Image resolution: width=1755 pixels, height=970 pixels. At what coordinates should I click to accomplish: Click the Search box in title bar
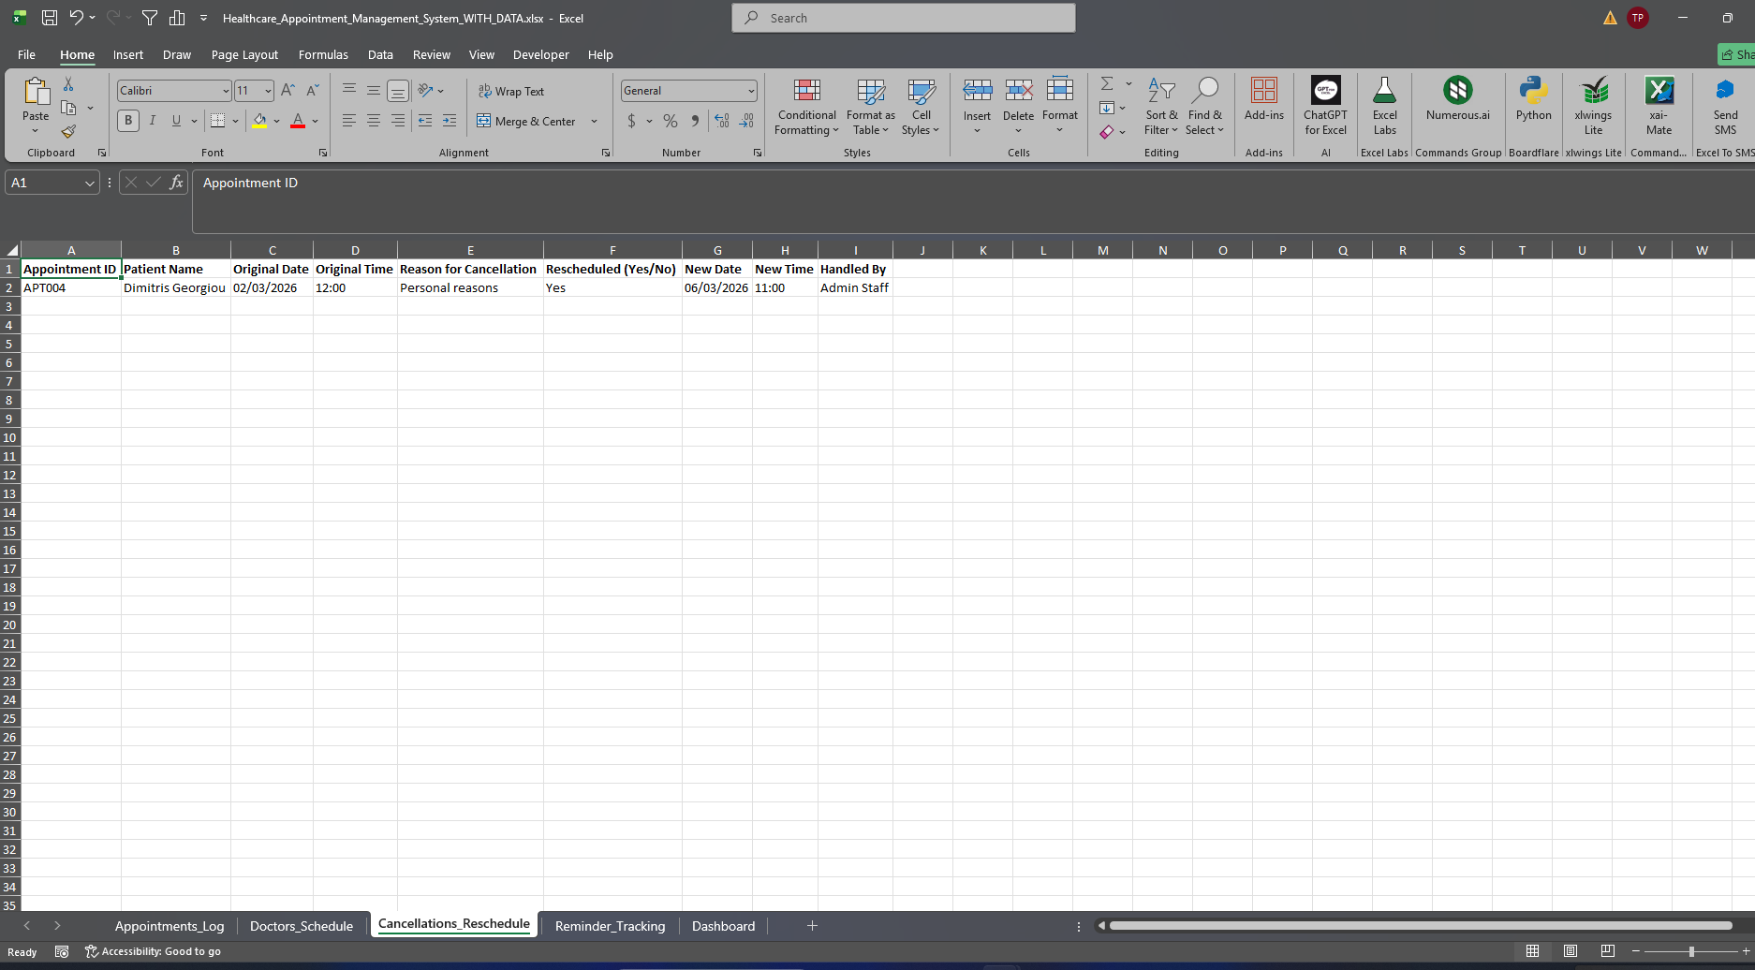pyautogui.click(x=904, y=18)
